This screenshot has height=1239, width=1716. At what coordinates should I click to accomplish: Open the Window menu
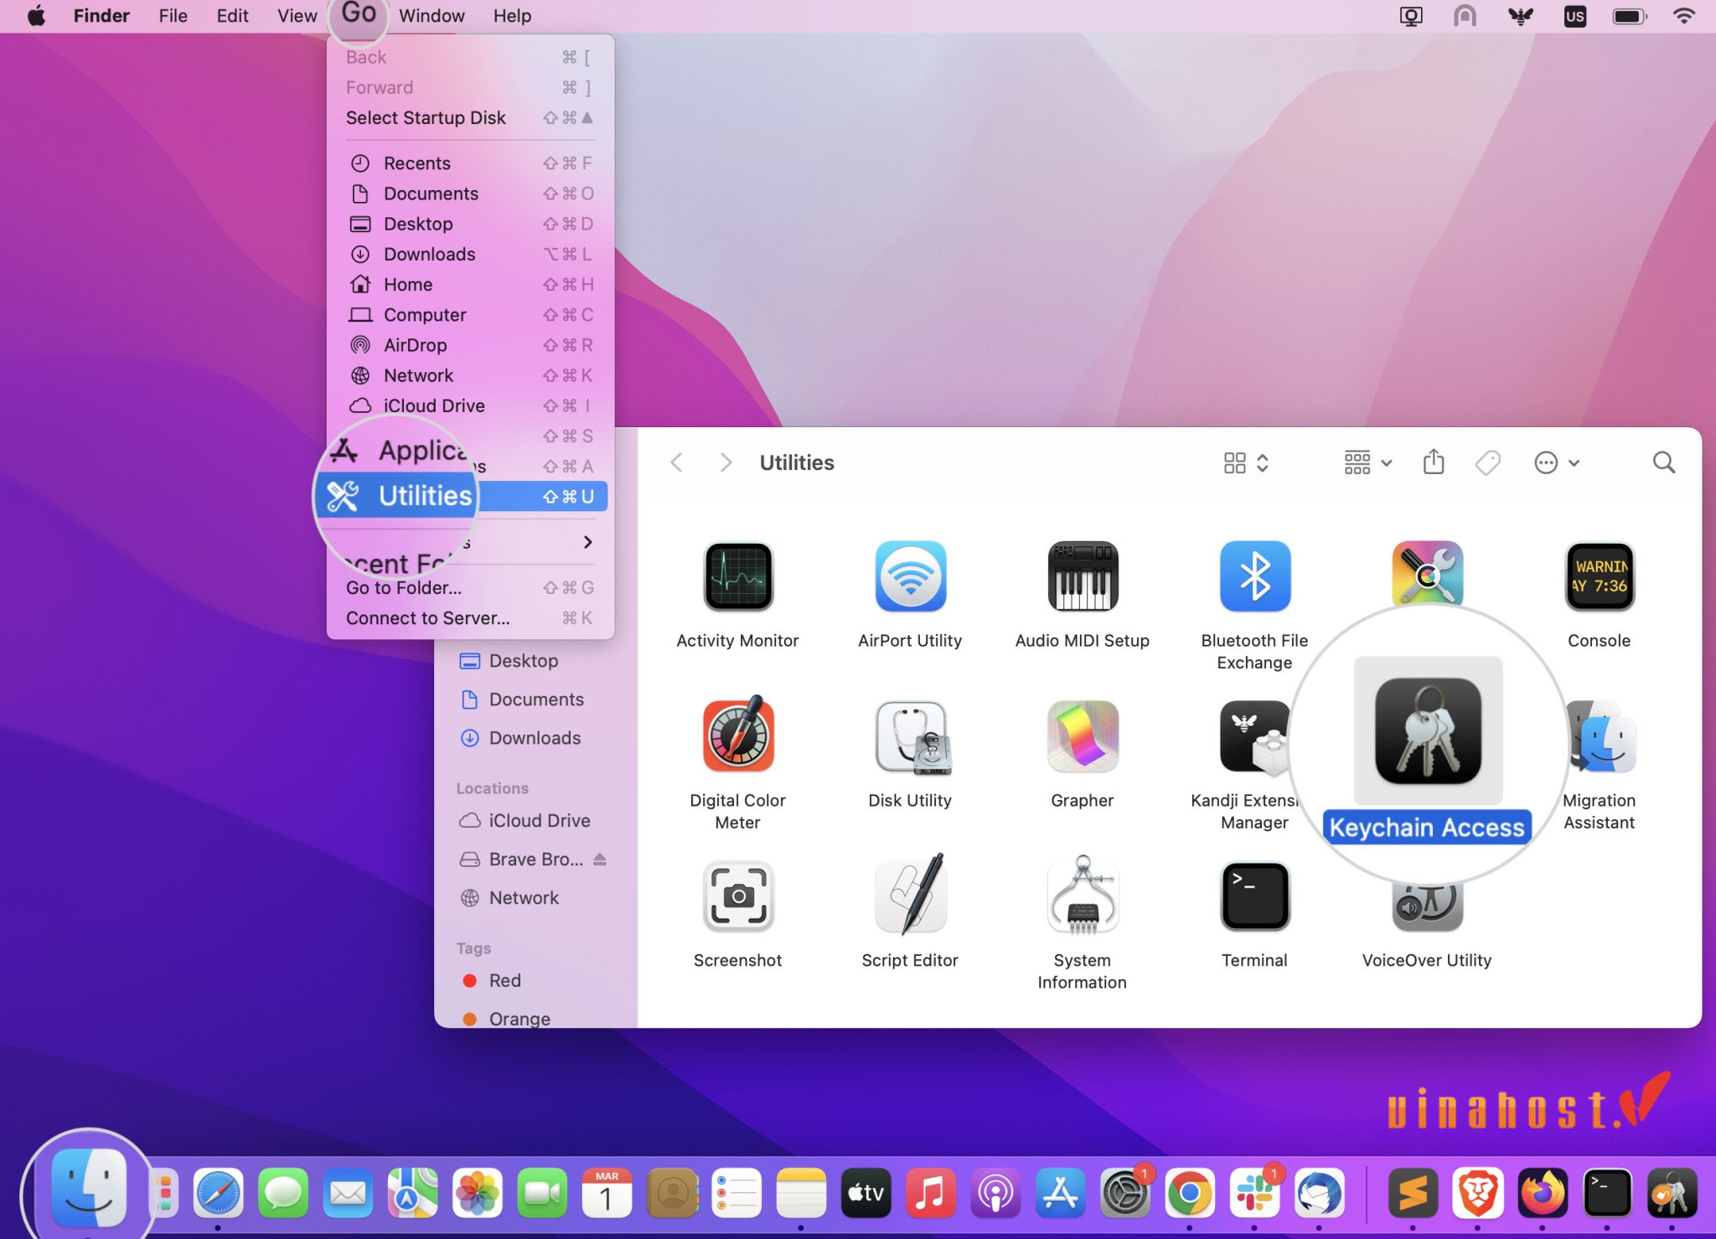pos(432,16)
